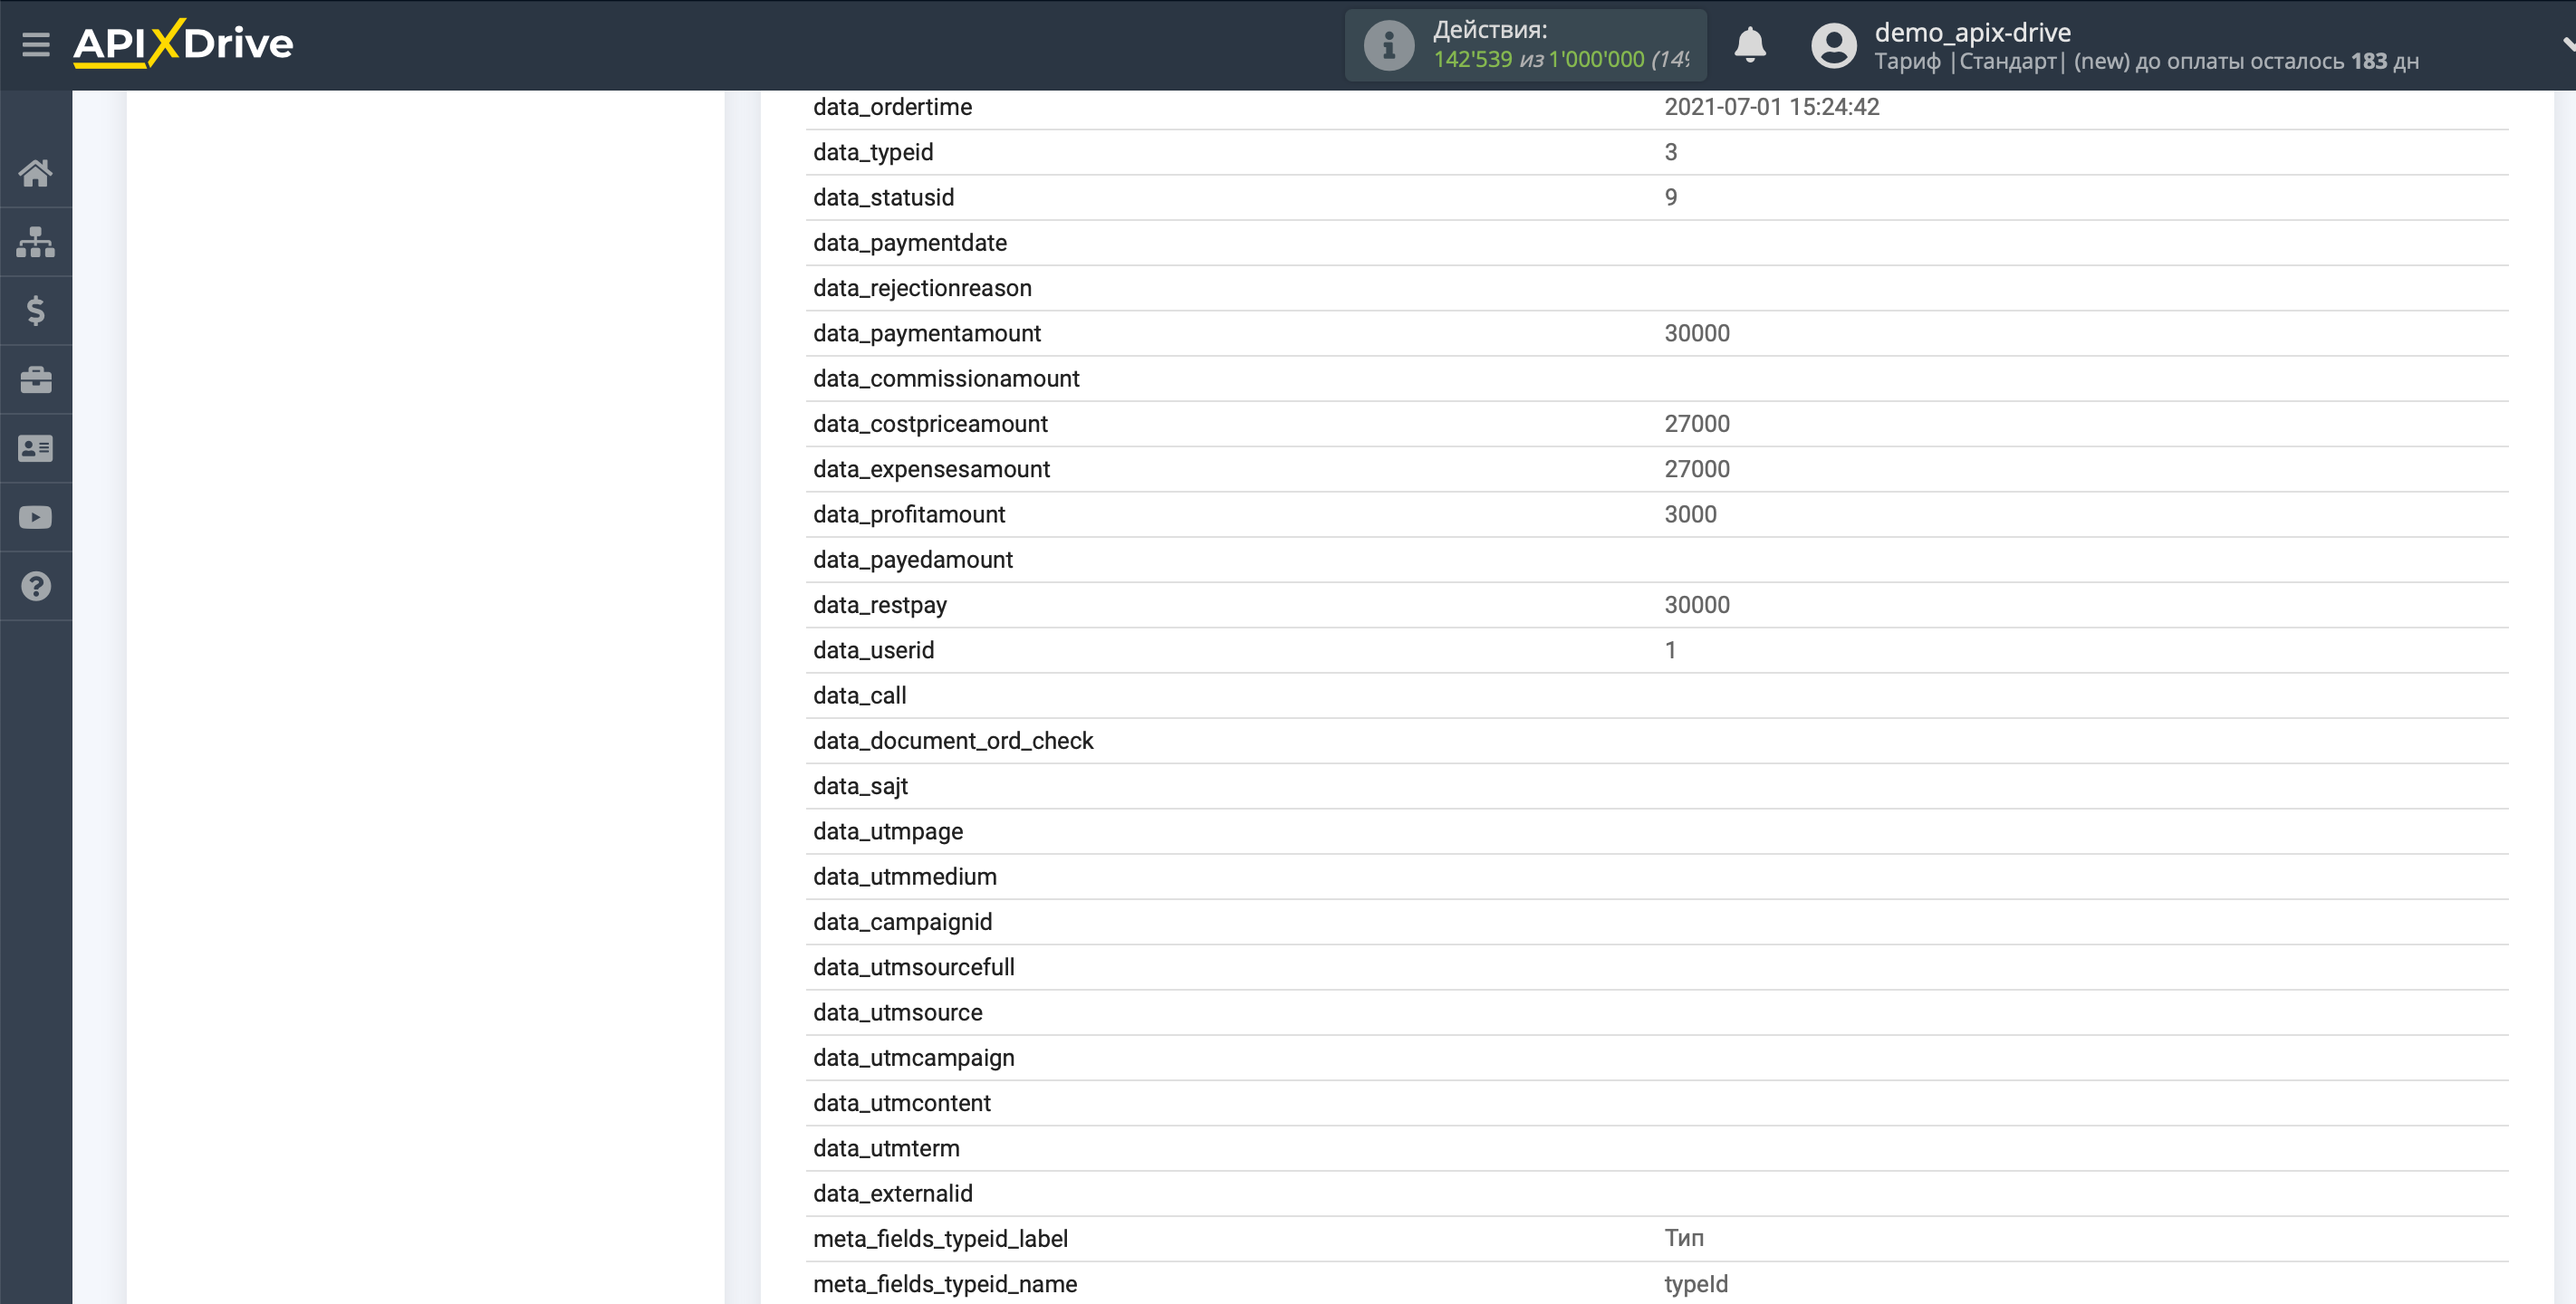
Task: Select the data_campaignid row
Action: [x=1657, y=922]
